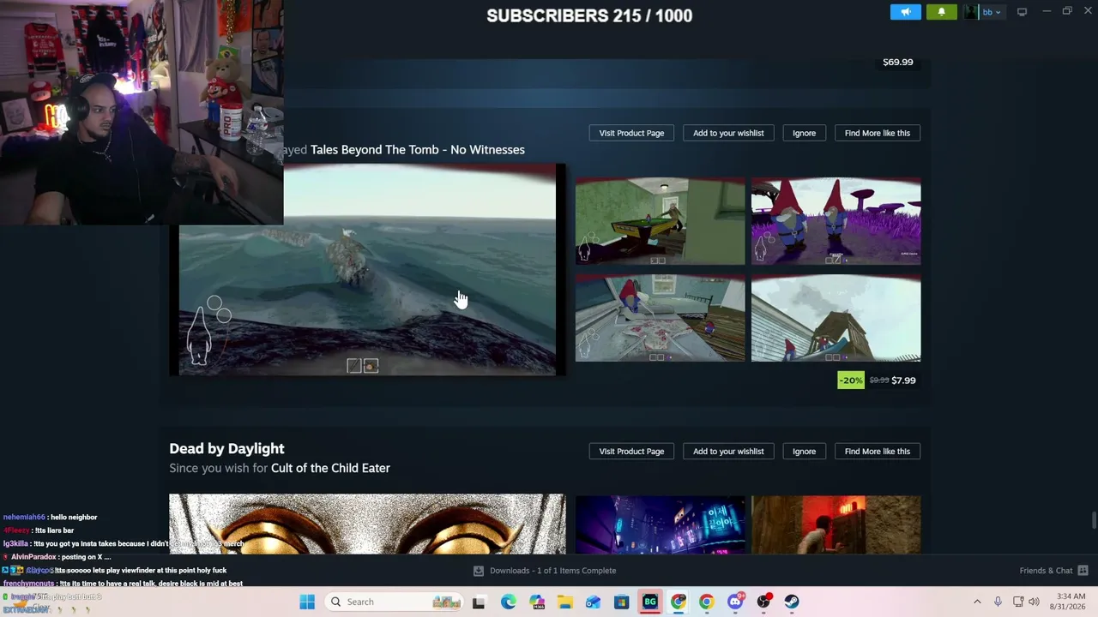Open the neon city Dead by Daylight screenshot

(x=660, y=524)
